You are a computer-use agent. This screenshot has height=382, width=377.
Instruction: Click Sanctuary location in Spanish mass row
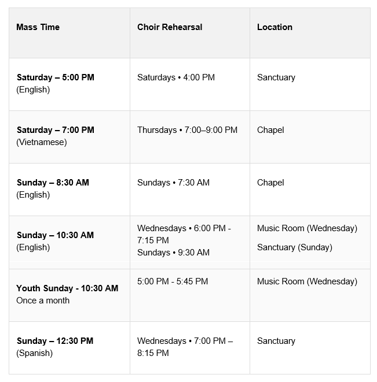coord(276,341)
